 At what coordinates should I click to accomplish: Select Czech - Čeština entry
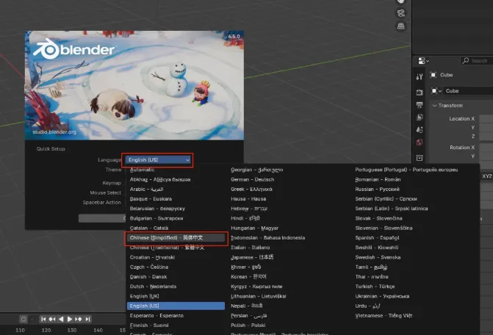pos(176,267)
